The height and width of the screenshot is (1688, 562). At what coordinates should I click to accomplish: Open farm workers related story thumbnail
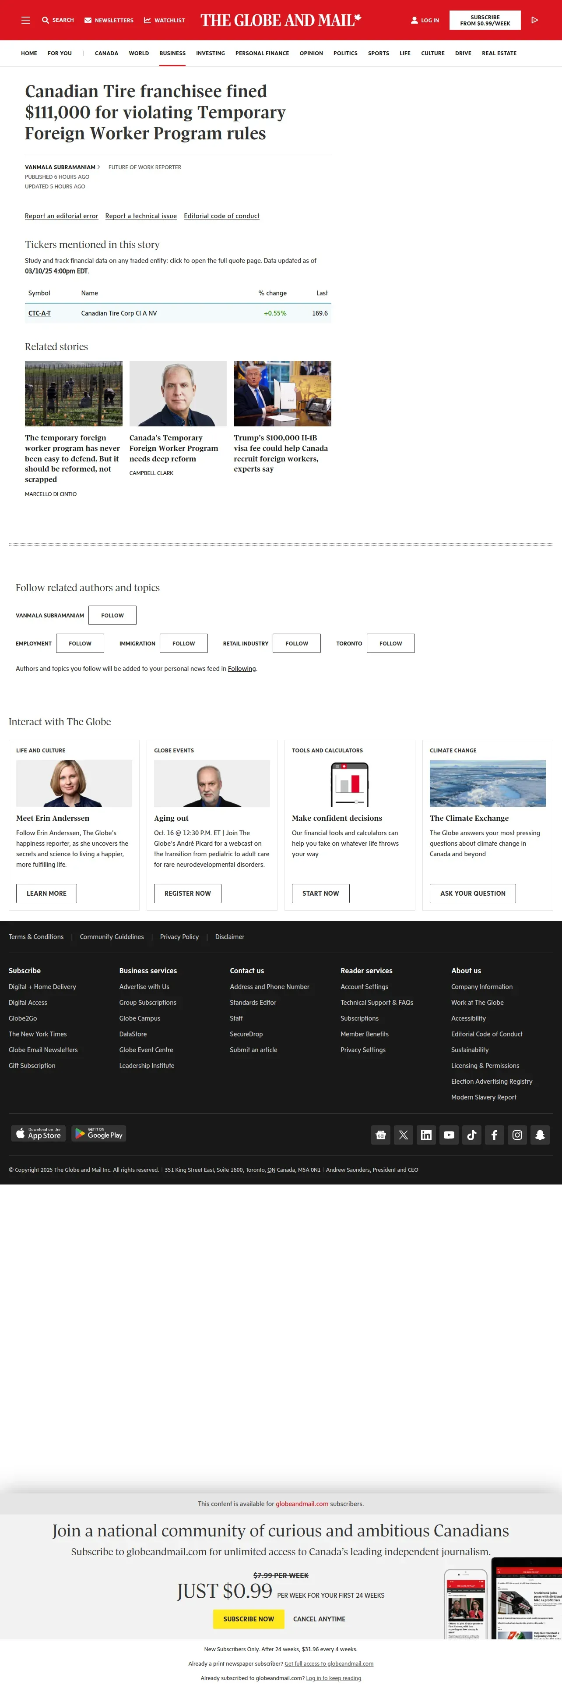(x=73, y=394)
